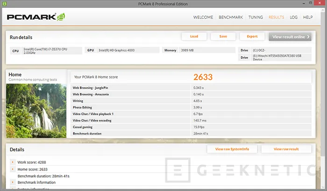Select the Photo Editing result row
Viewport: 327px width, 191px height.
(x=191, y=107)
